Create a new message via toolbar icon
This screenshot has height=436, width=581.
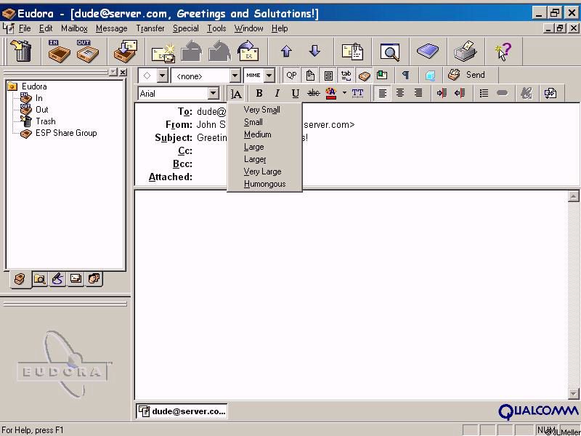(x=163, y=52)
